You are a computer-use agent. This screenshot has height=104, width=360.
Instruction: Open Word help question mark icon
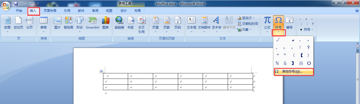pos(357,11)
